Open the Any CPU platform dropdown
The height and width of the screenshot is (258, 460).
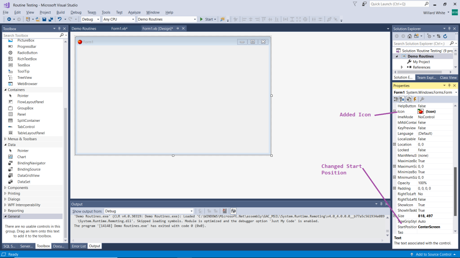(x=119, y=19)
